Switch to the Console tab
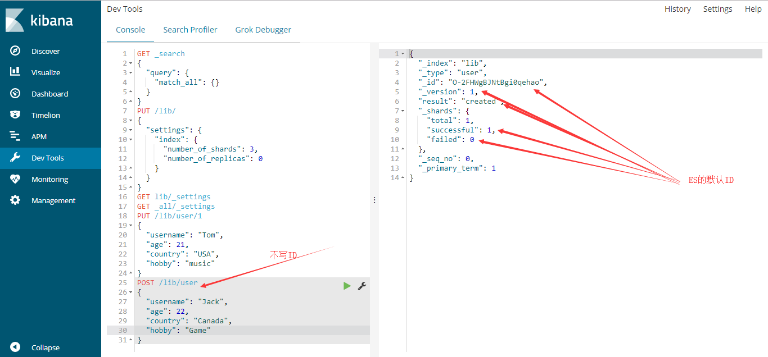 (x=130, y=30)
